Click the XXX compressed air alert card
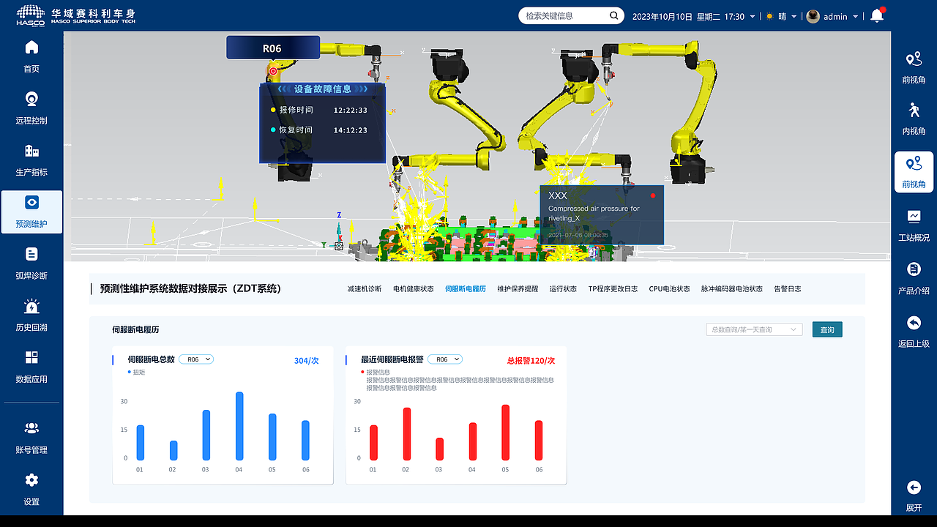 point(602,214)
